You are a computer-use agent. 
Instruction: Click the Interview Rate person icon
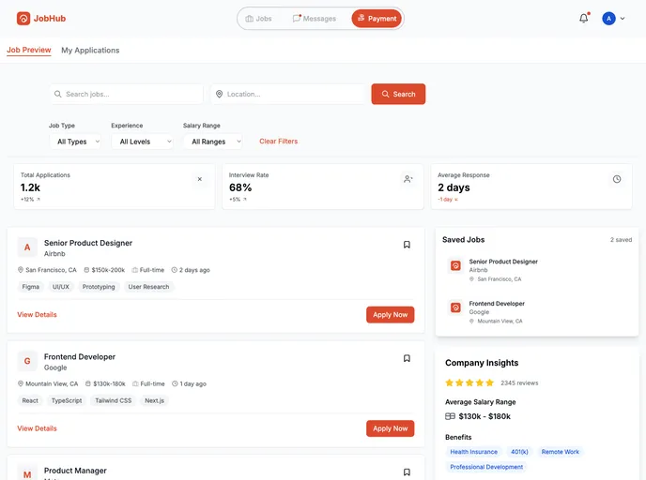click(408, 179)
